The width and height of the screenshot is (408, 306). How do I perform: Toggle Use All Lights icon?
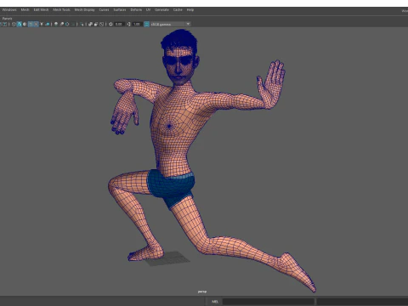pos(42,25)
